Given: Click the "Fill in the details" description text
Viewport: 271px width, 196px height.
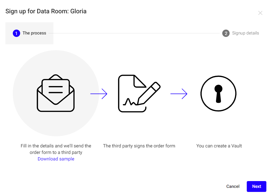Looking at the screenshot, I should pyautogui.click(x=56, y=146).
